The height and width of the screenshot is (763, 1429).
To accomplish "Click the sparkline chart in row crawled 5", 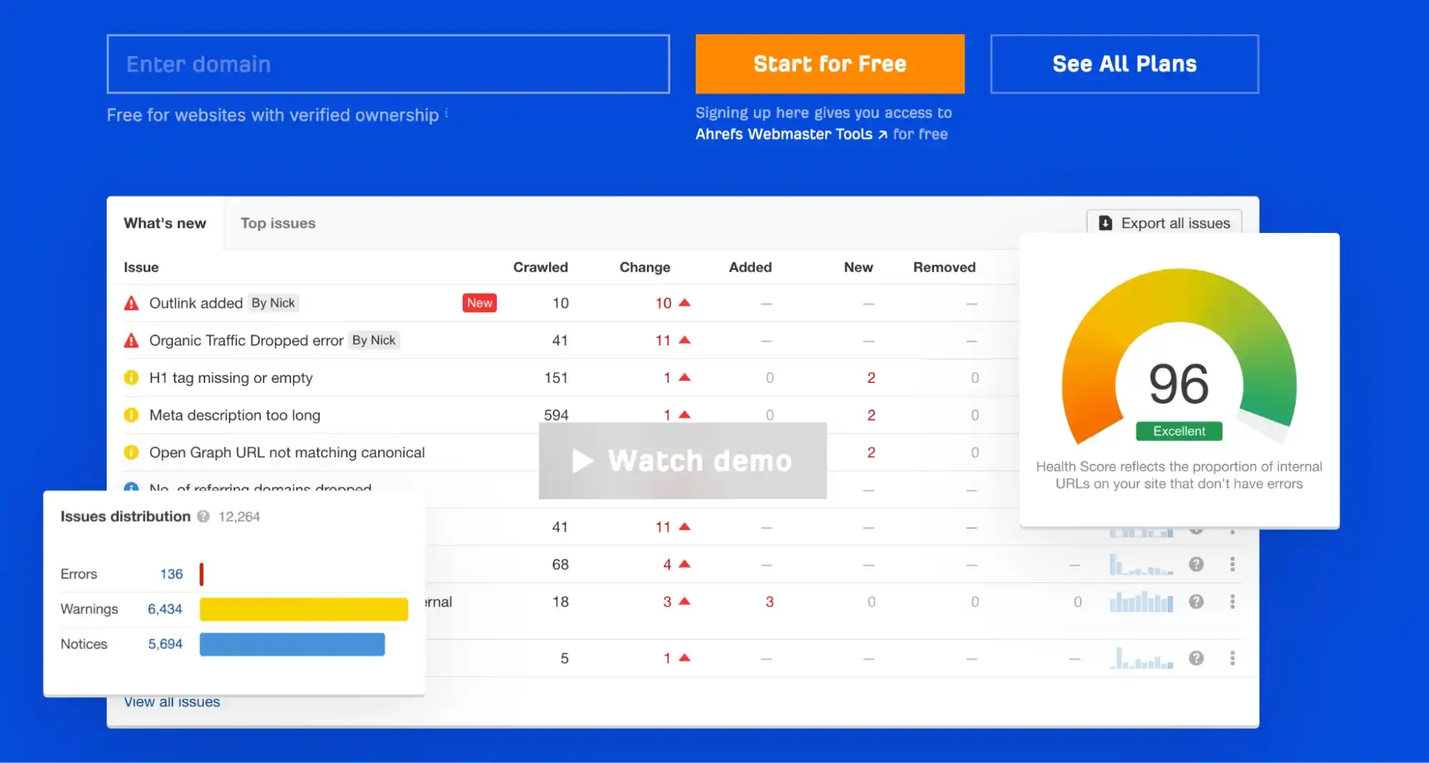I will (x=1141, y=658).
